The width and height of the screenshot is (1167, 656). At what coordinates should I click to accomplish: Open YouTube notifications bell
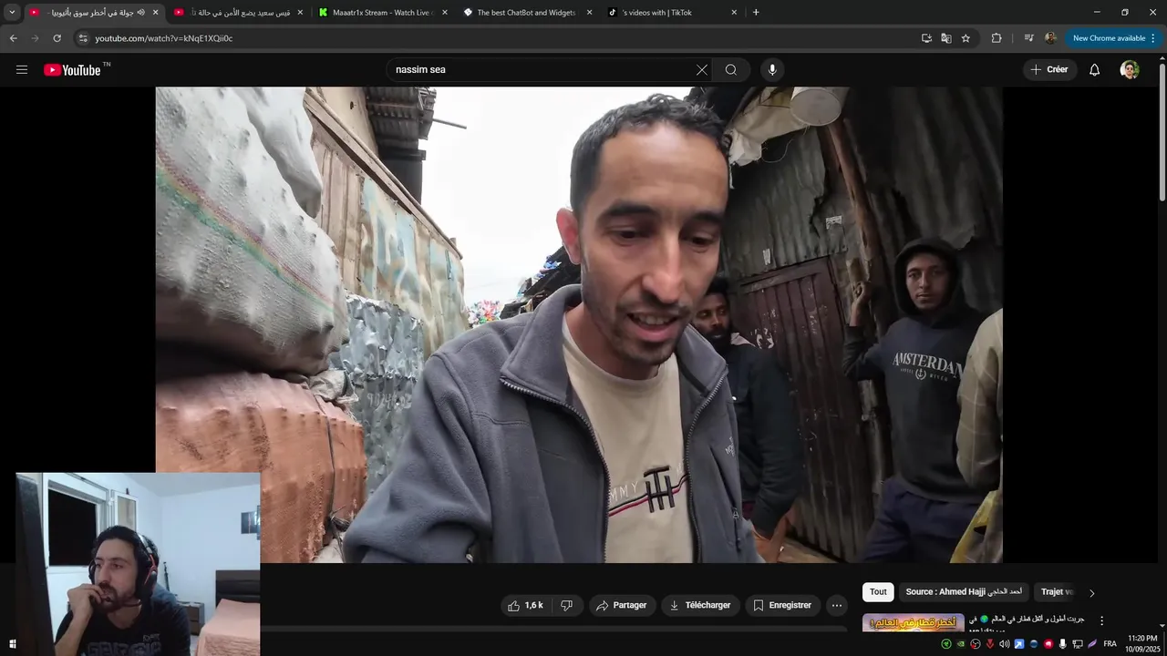pos(1094,70)
